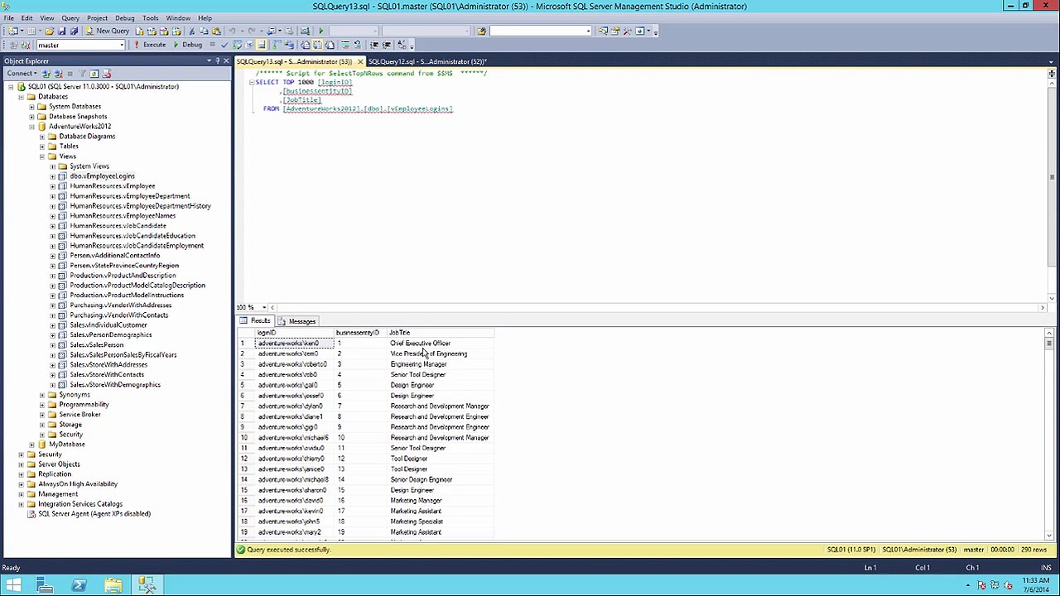Select the HumanResources.vEmployee view
Screen dimensions: 1060x596
[x=112, y=186]
